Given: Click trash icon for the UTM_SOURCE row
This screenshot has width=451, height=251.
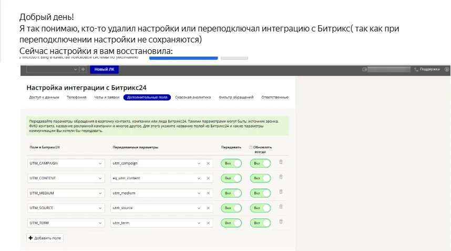Looking at the screenshot, I should (281, 207).
